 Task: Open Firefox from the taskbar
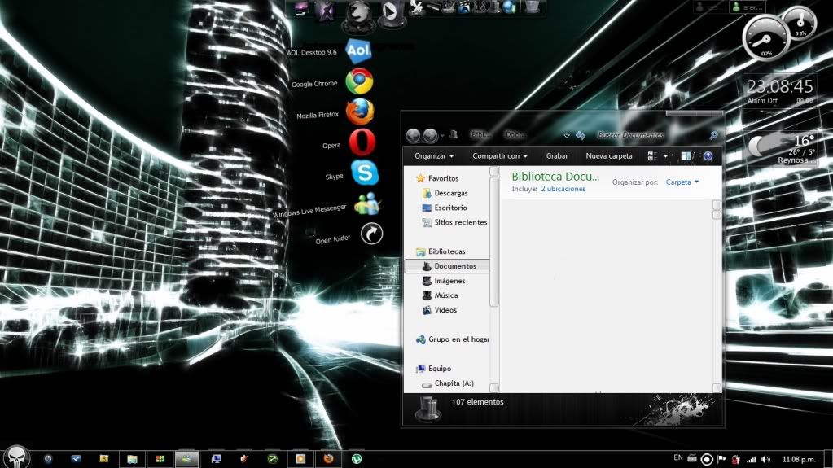[x=328, y=458]
